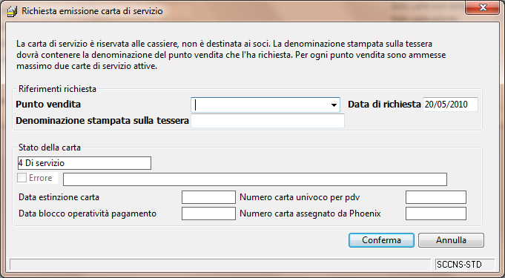Click the Numero carta assegnato da Phoenix field

436,214
